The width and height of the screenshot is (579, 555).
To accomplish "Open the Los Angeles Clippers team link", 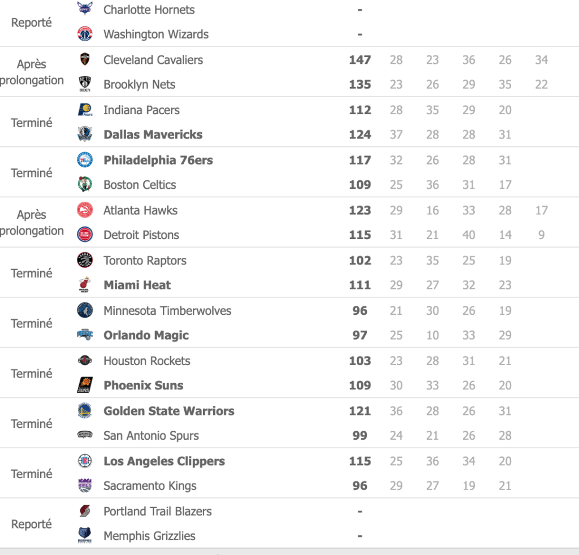I will pos(164,461).
